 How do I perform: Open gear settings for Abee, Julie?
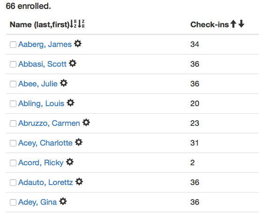(x=64, y=83)
